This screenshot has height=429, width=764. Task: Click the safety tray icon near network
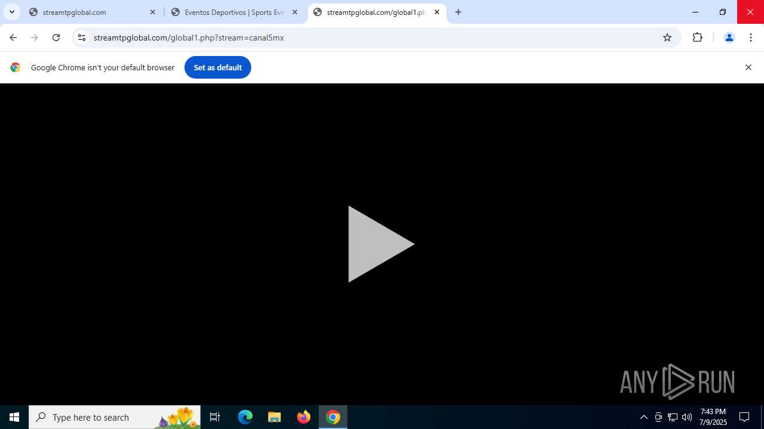pyautogui.click(x=658, y=417)
